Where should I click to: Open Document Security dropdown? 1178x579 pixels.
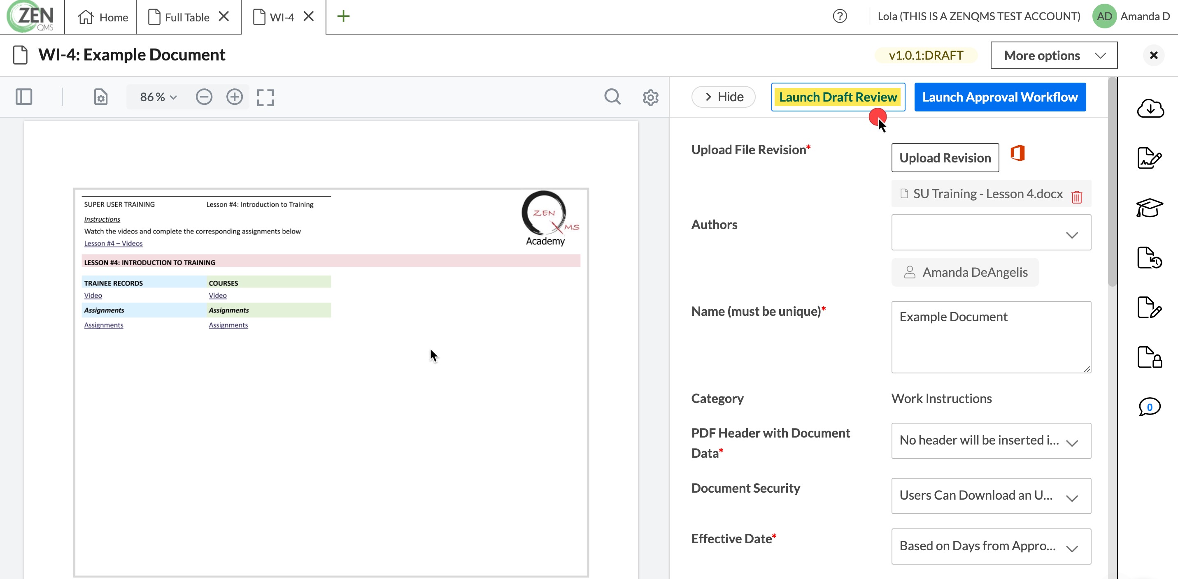click(991, 496)
